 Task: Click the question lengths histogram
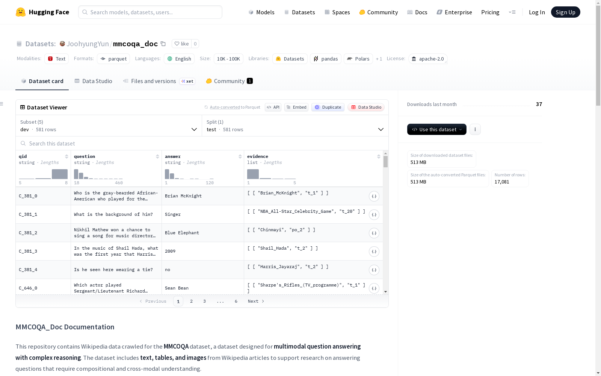point(98,174)
